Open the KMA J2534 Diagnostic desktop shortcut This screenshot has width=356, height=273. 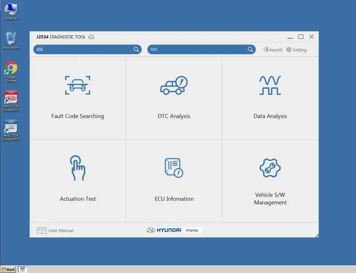click(11, 101)
